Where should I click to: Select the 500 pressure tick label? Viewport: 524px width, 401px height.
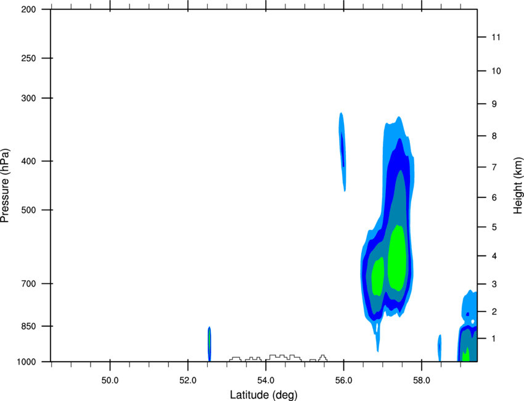click(28, 210)
